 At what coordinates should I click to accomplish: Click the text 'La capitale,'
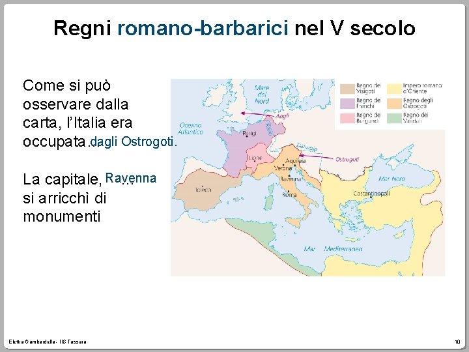(x=63, y=180)
